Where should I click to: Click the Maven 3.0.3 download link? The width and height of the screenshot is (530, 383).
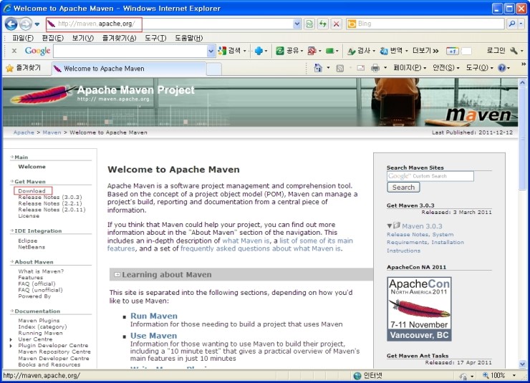pyautogui.click(x=422, y=226)
